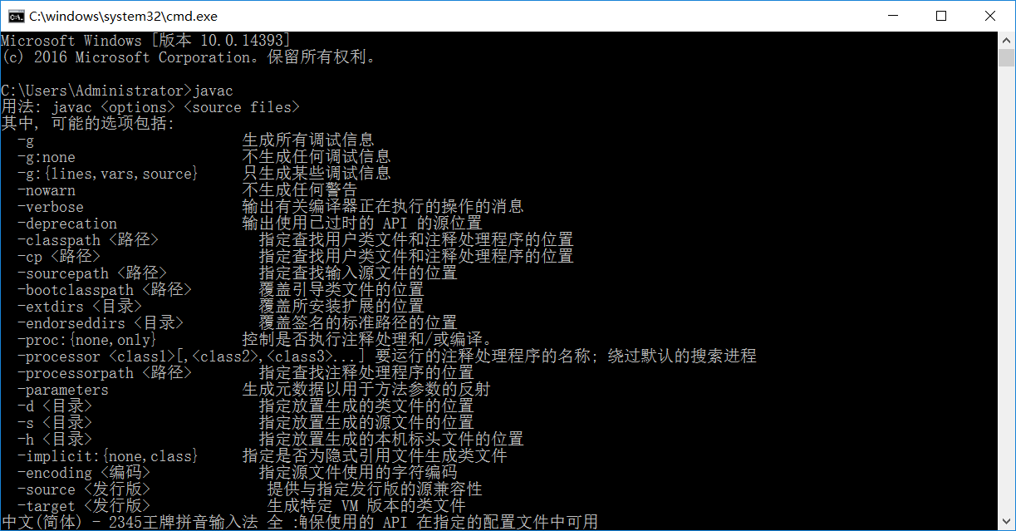Click the -verbose option text
The width and height of the screenshot is (1016, 531).
[51, 207]
